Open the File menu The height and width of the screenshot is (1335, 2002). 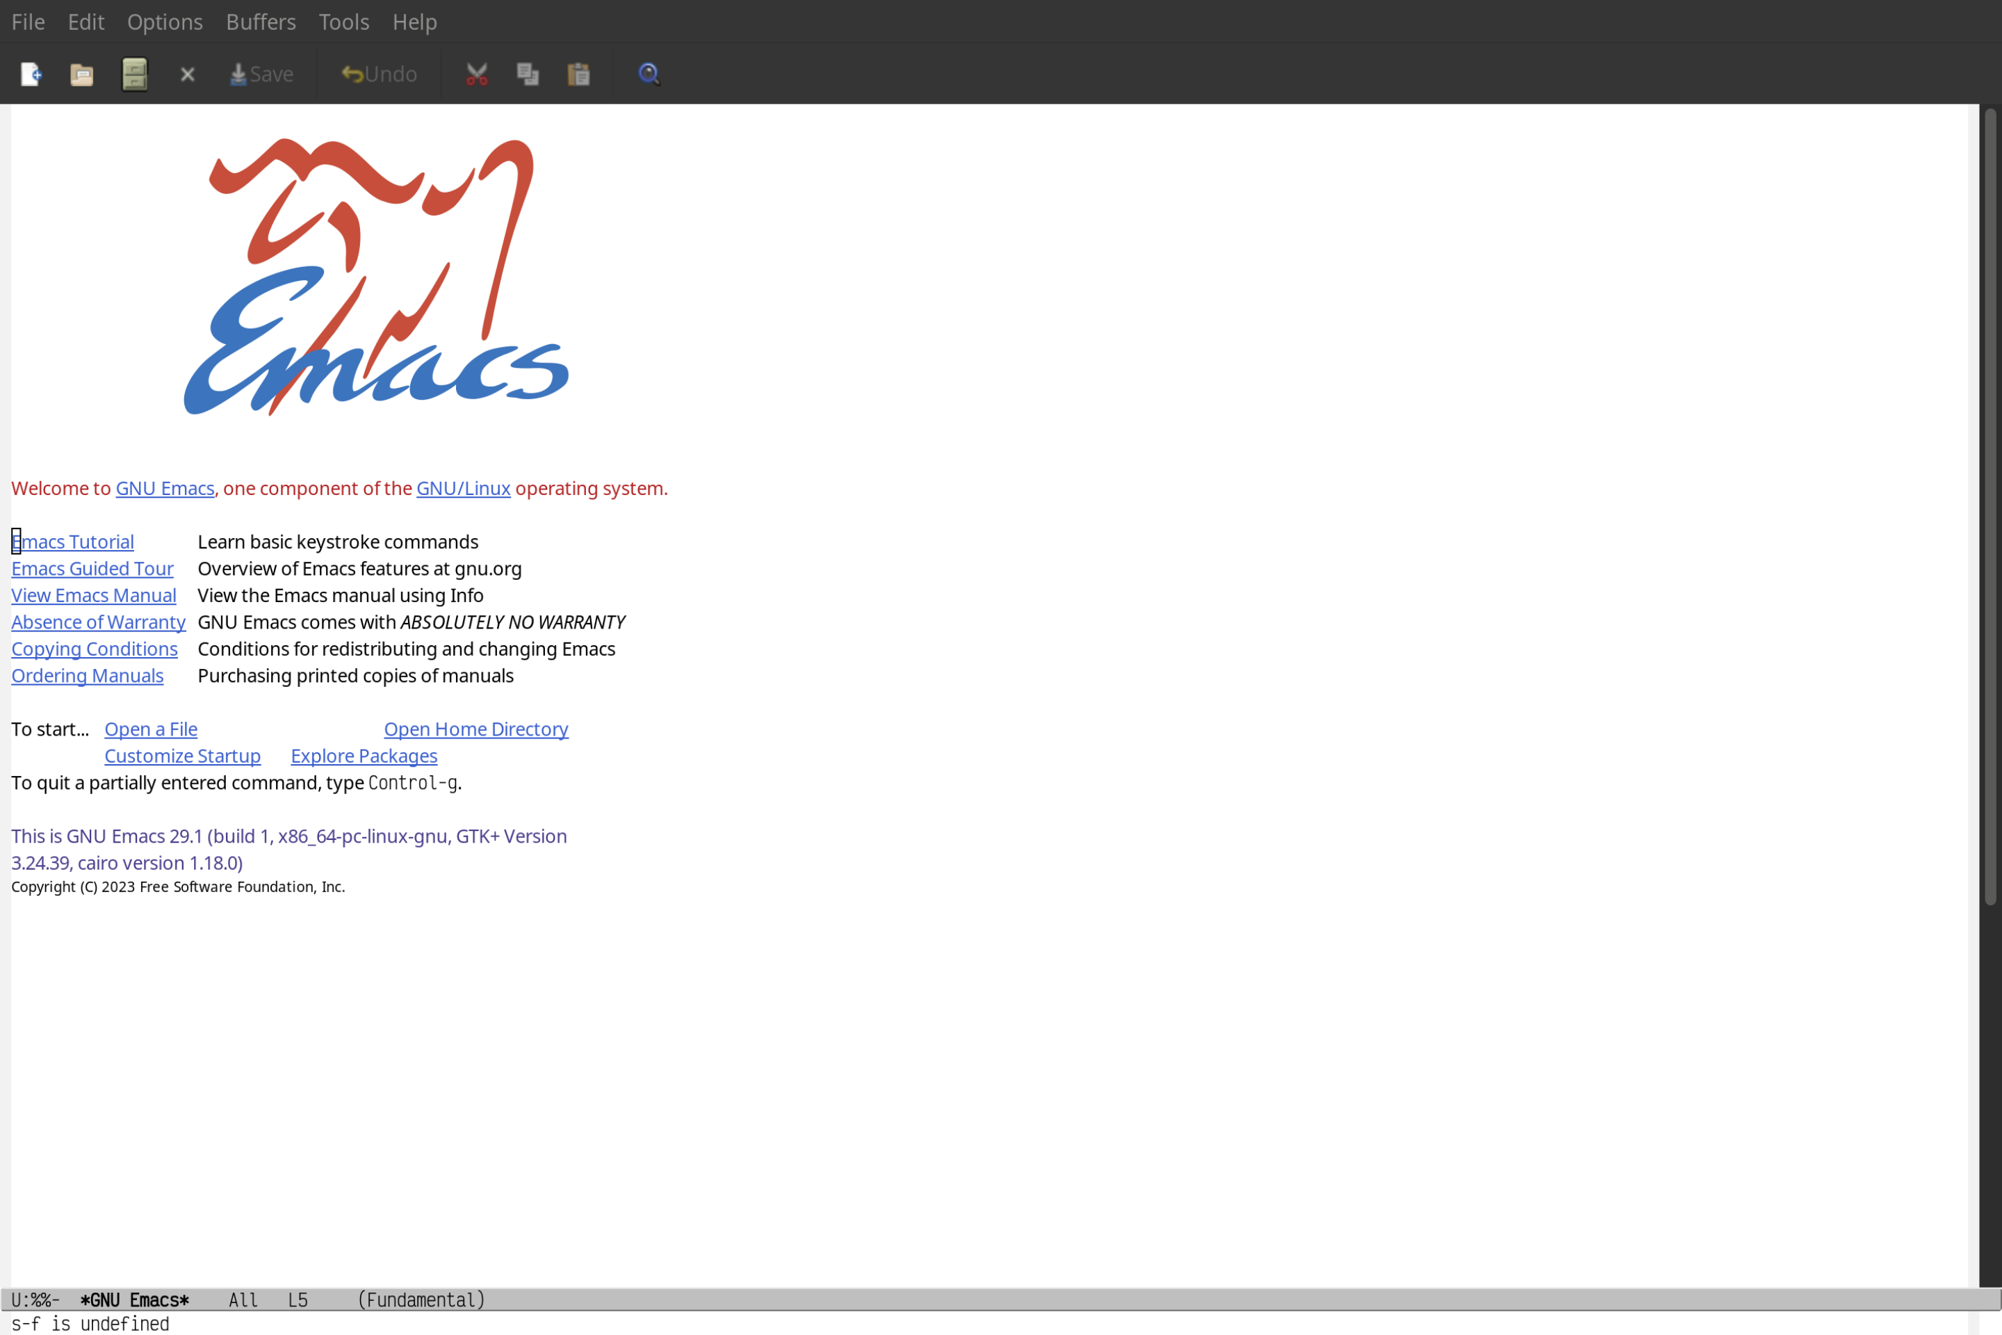(x=27, y=21)
